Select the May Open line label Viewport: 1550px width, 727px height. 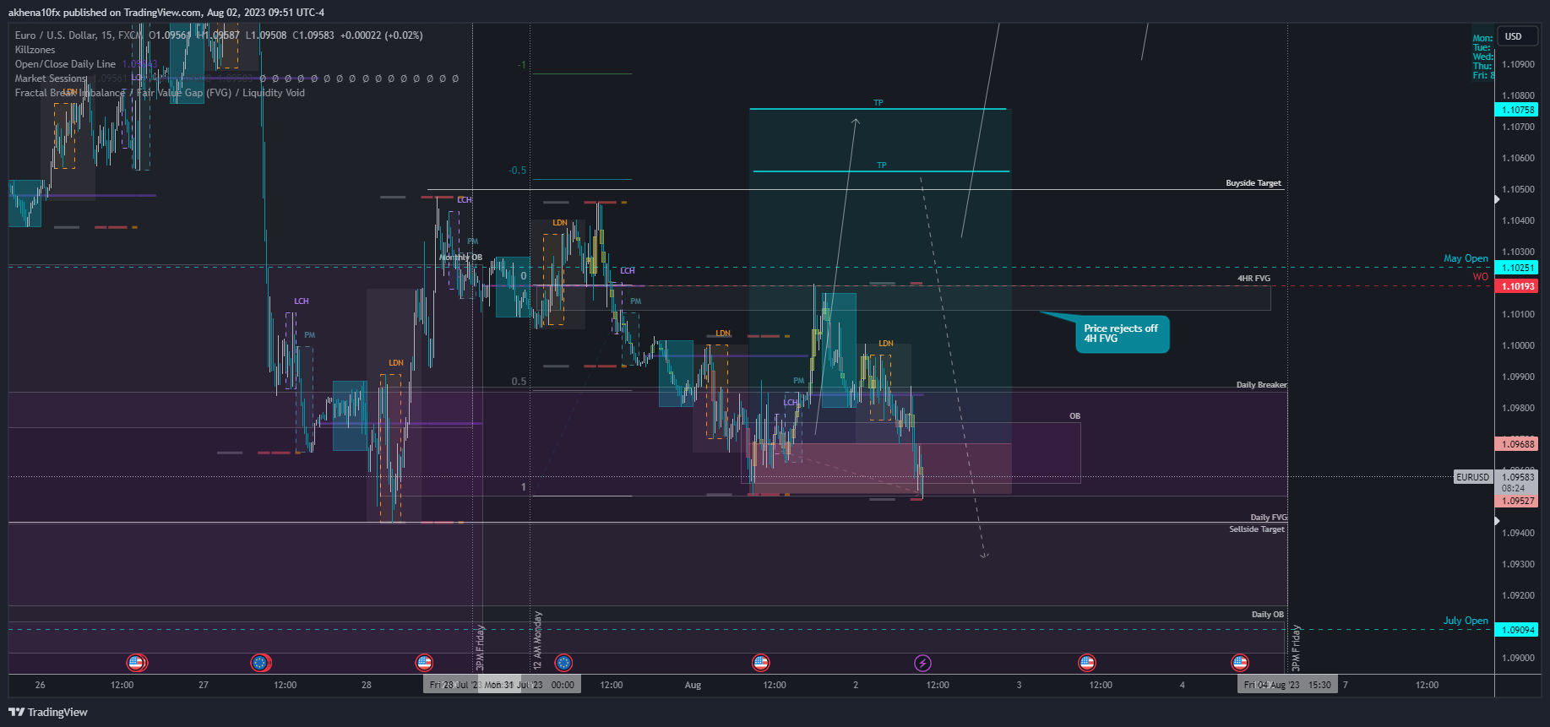tap(1466, 258)
